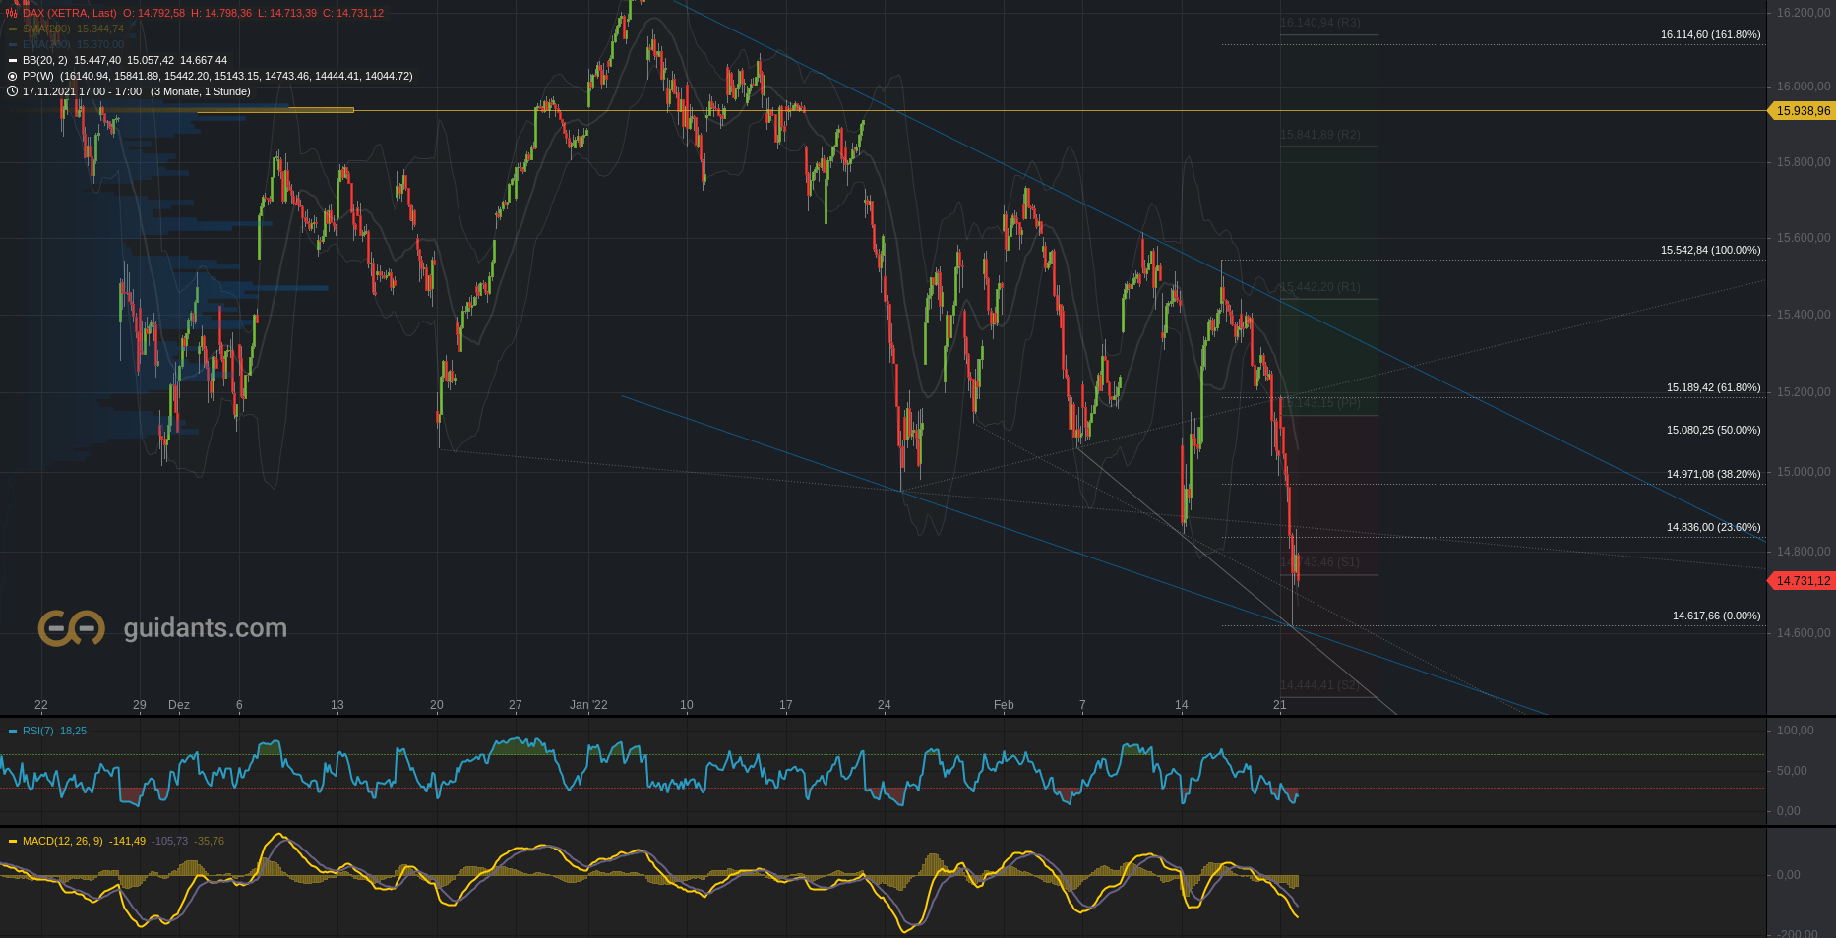Click the MACD value -141,49 readout
Screen dimensions: 1836x938
tap(127, 841)
